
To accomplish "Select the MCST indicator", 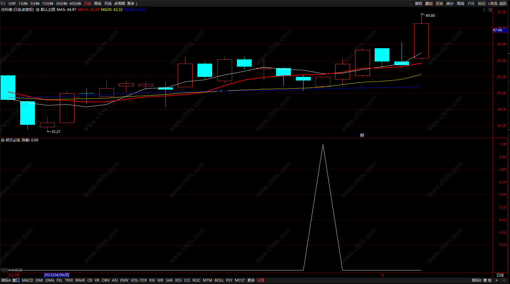I will (x=240, y=280).
